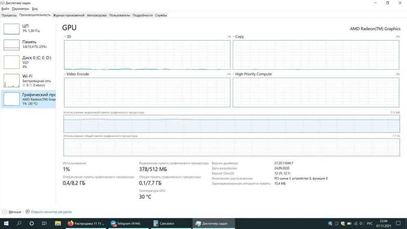407x229 pixels.
Task: Click the Copy engine usage graph
Action: pyautogui.click(x=316, y=55)
